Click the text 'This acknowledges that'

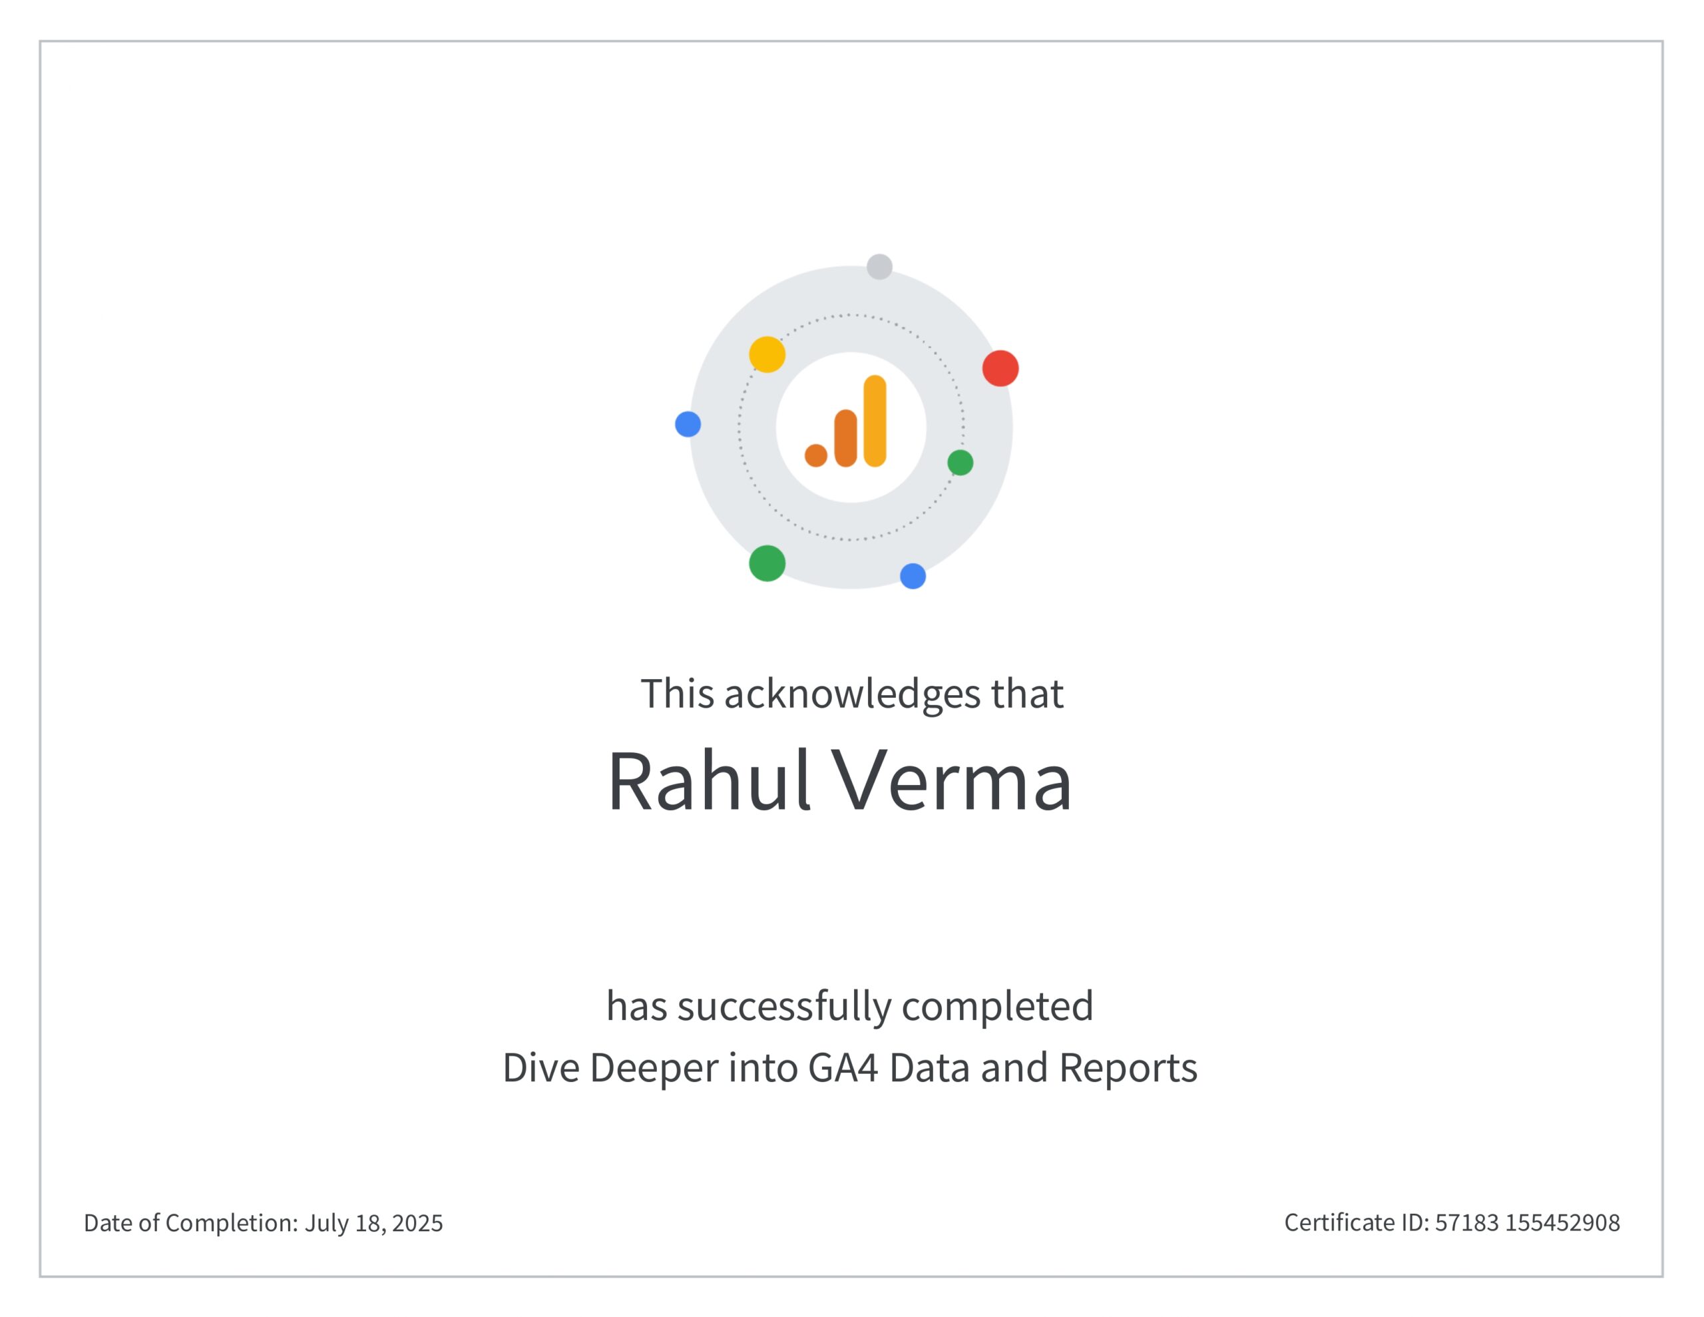(852, 694)
